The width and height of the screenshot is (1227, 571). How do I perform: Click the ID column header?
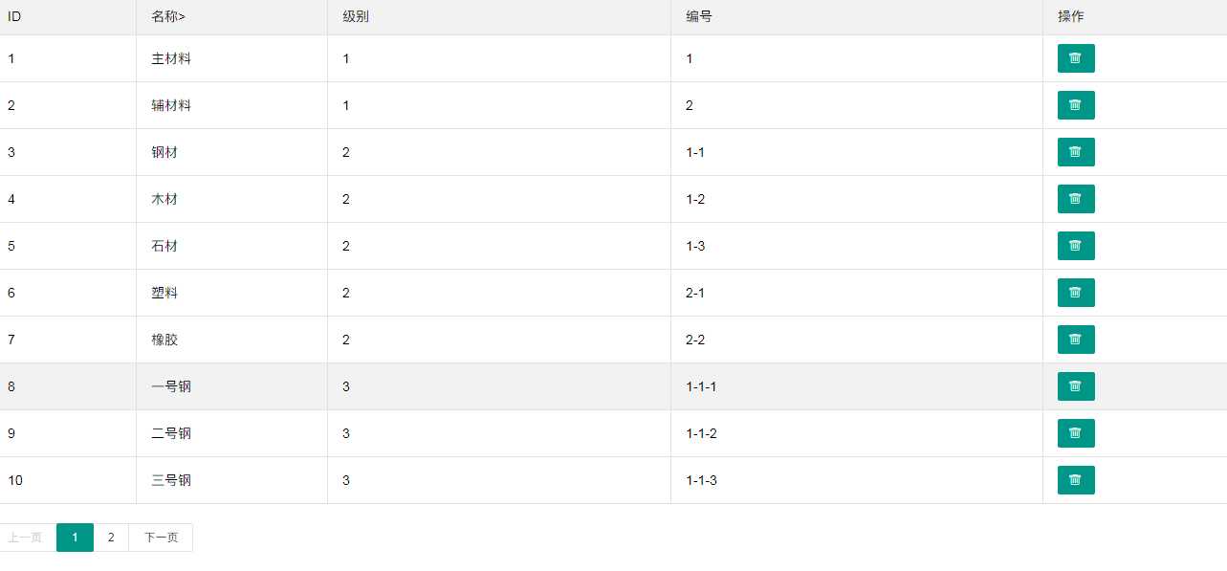pos(14,16)
